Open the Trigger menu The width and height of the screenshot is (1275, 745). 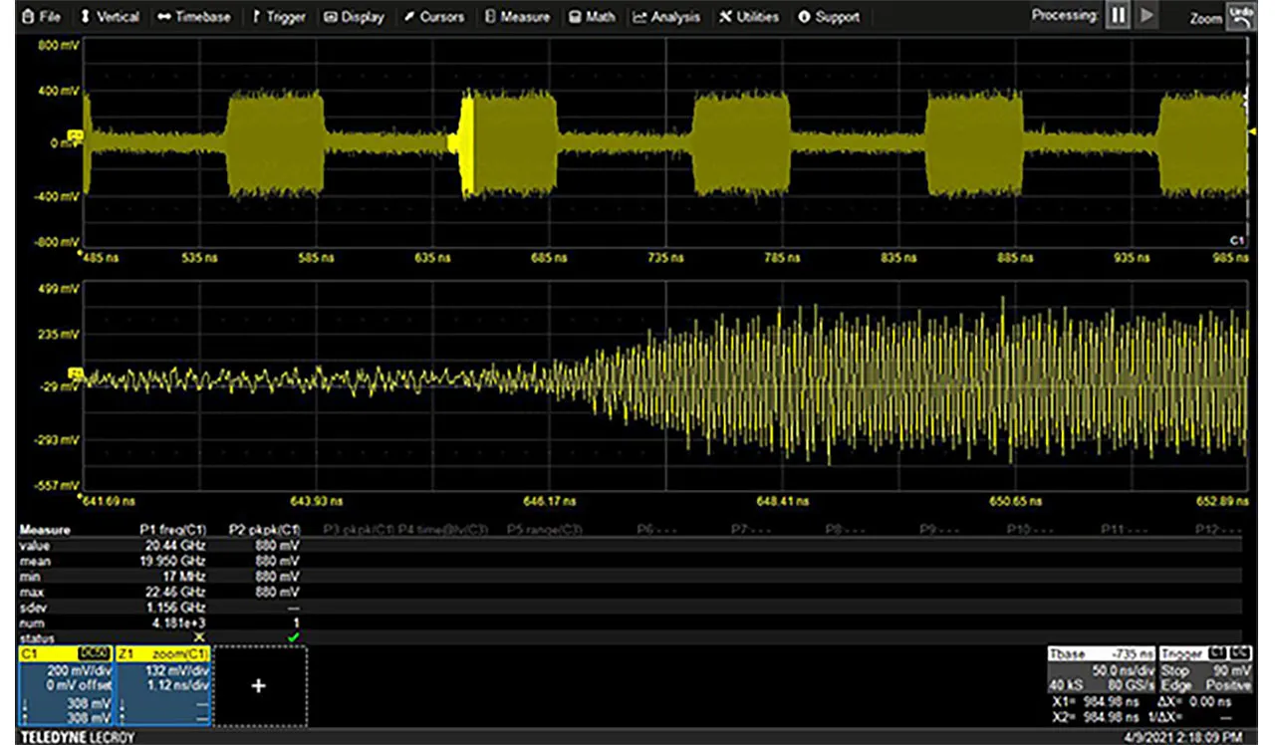tap(279, 17)
